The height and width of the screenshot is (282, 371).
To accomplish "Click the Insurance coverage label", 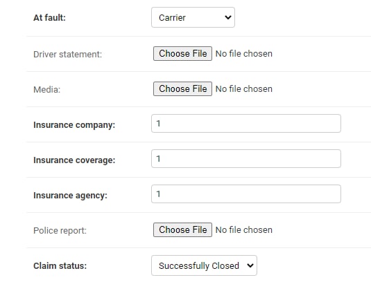I will [74, 160].
